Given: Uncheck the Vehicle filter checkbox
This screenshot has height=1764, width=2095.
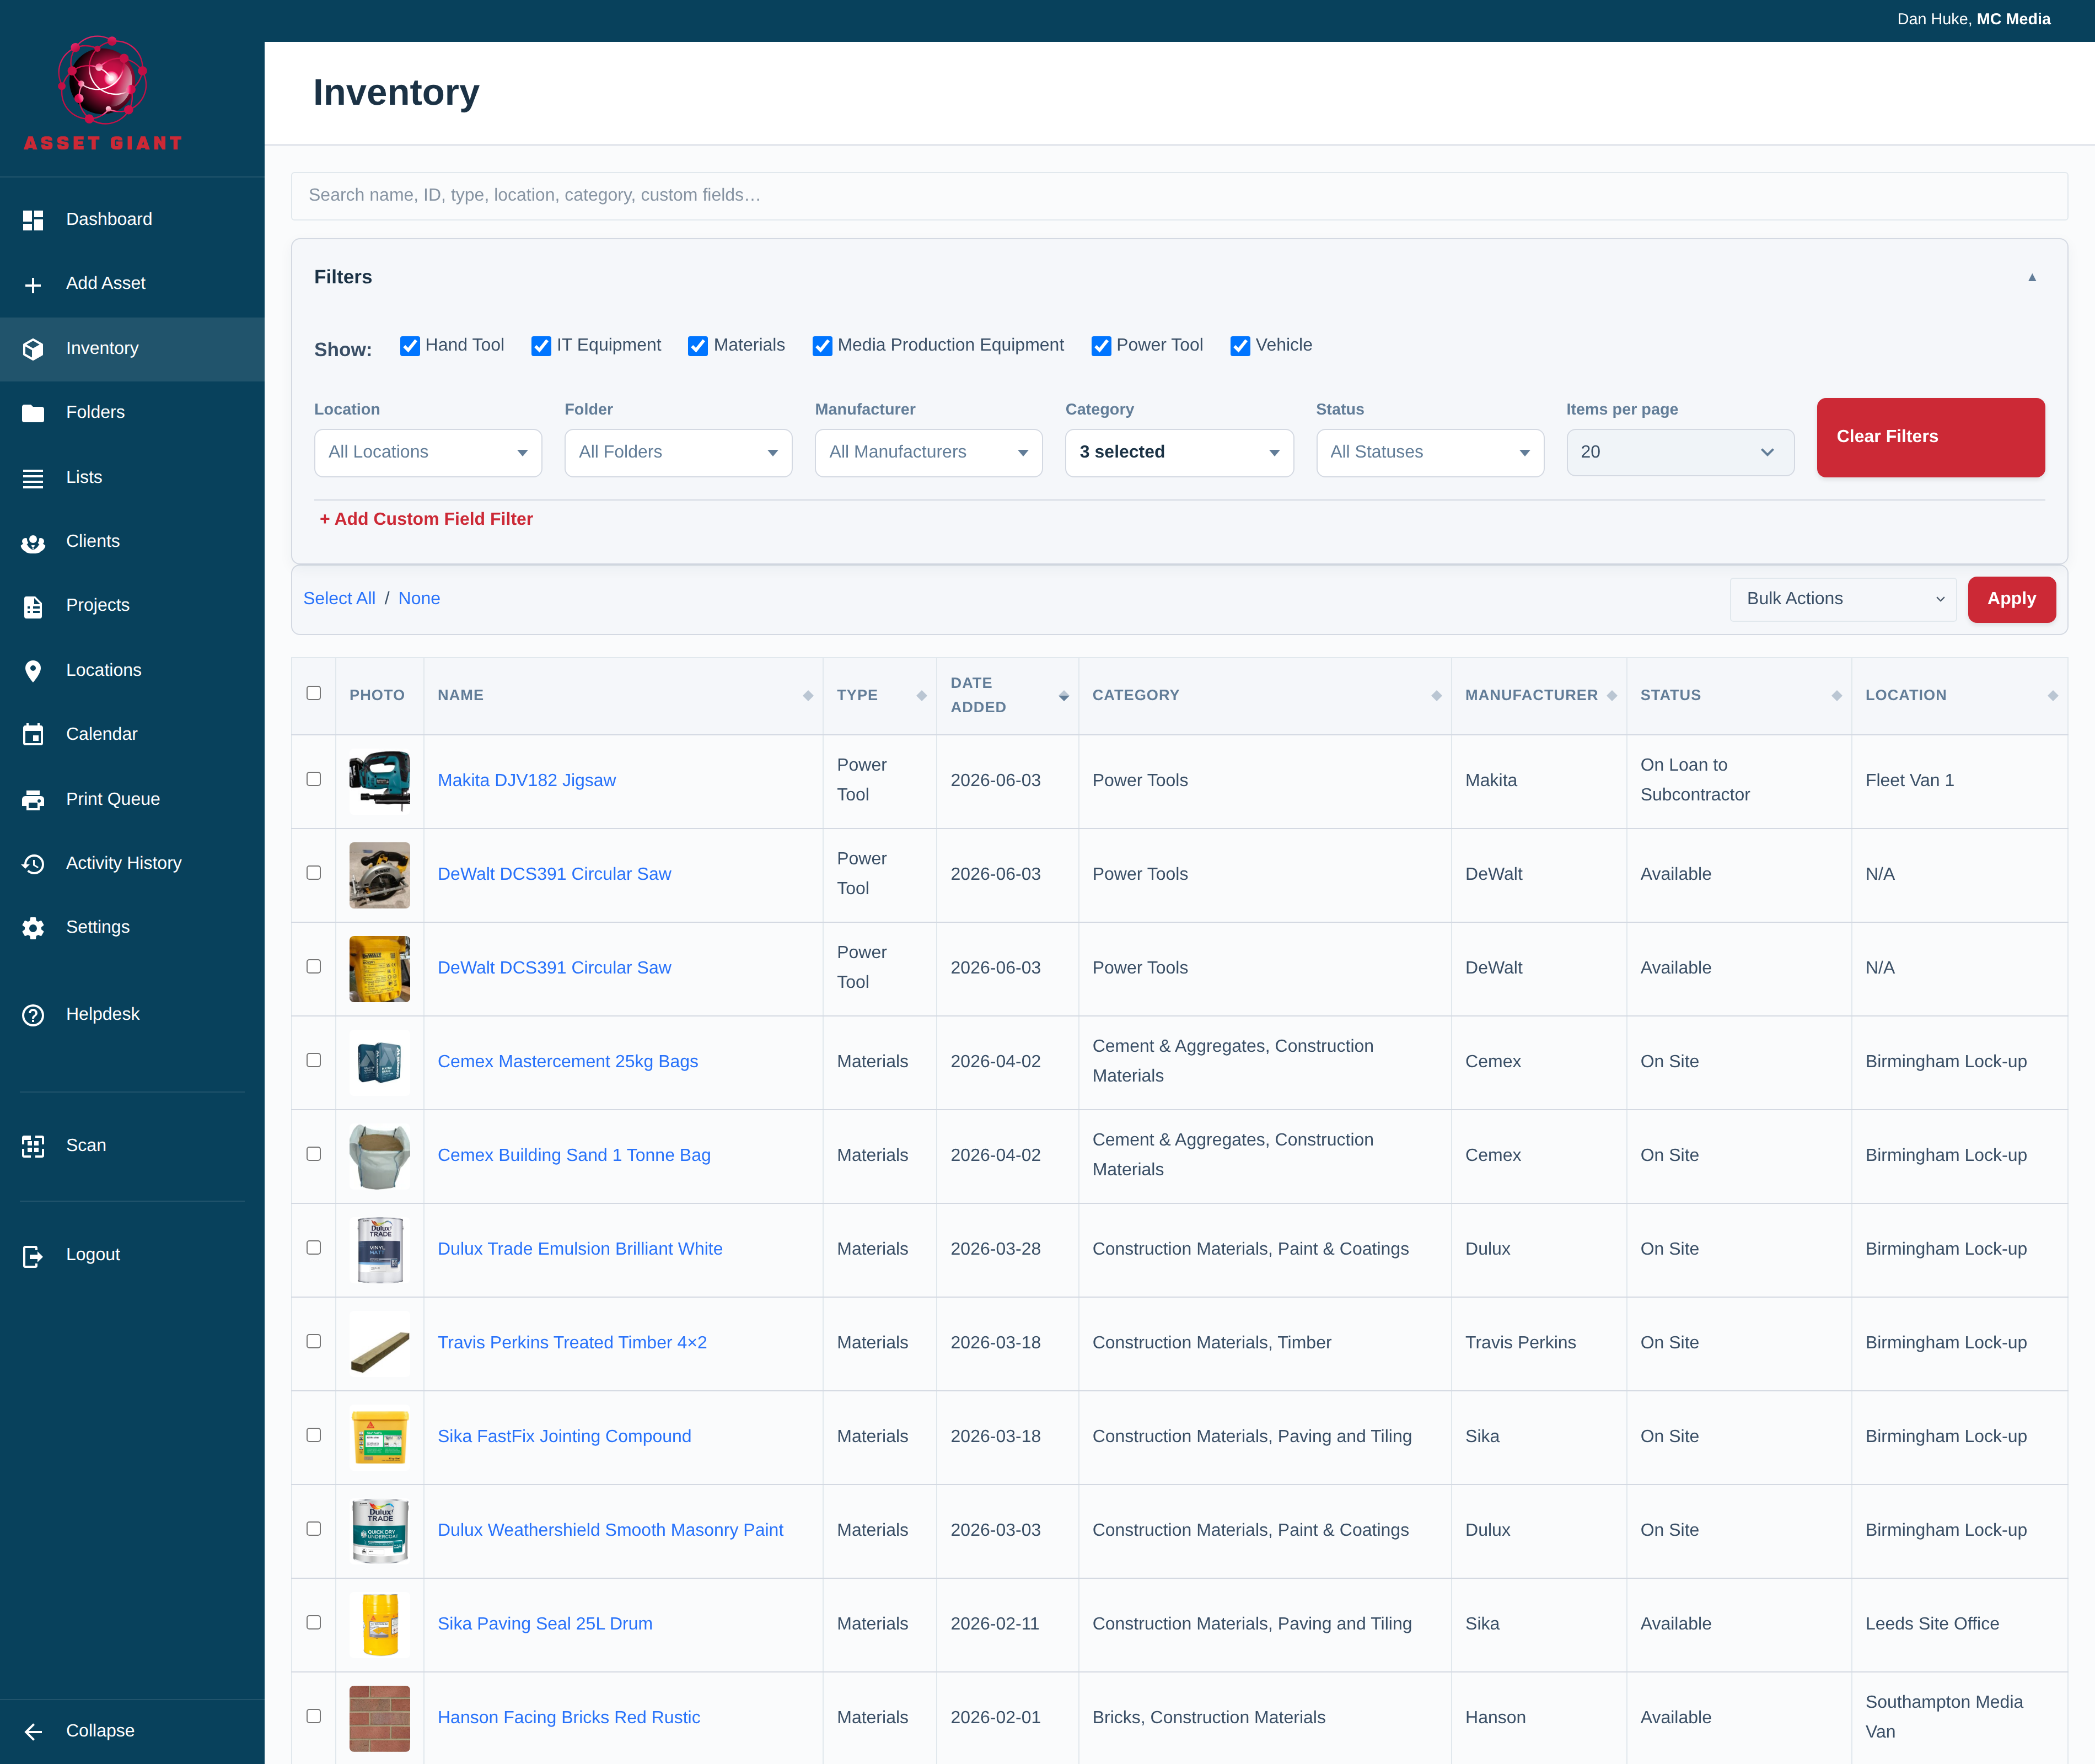Looking at the screenshot, I should pyautogui.click(x=1240, y=346).
